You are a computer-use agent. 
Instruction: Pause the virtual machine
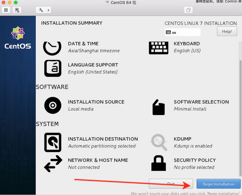click(x=6, y=10)
